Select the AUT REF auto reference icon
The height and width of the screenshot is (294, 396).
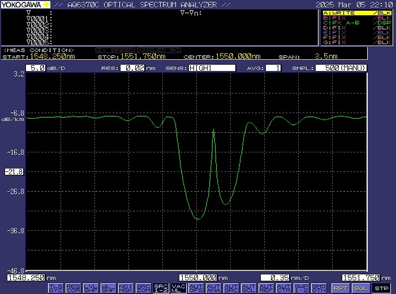pos(266,288)
